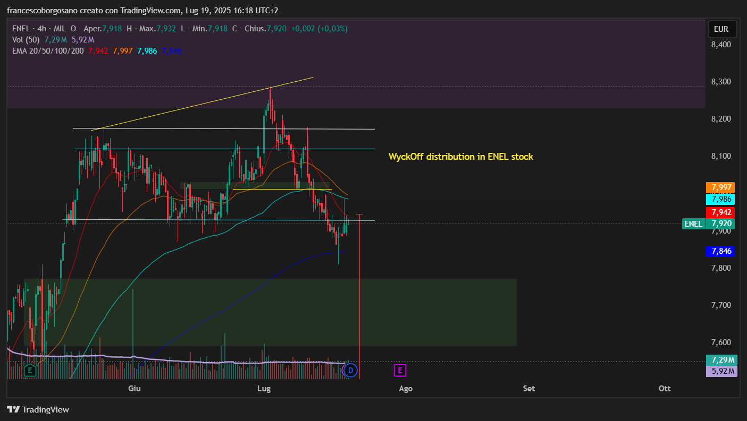Select the orange 7,997 EMA price tag

pos(720,187)
